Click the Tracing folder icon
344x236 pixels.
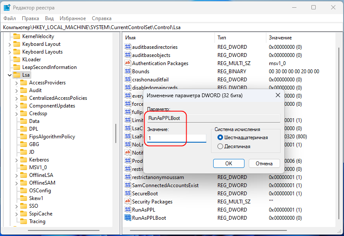[x=24, y=221]
